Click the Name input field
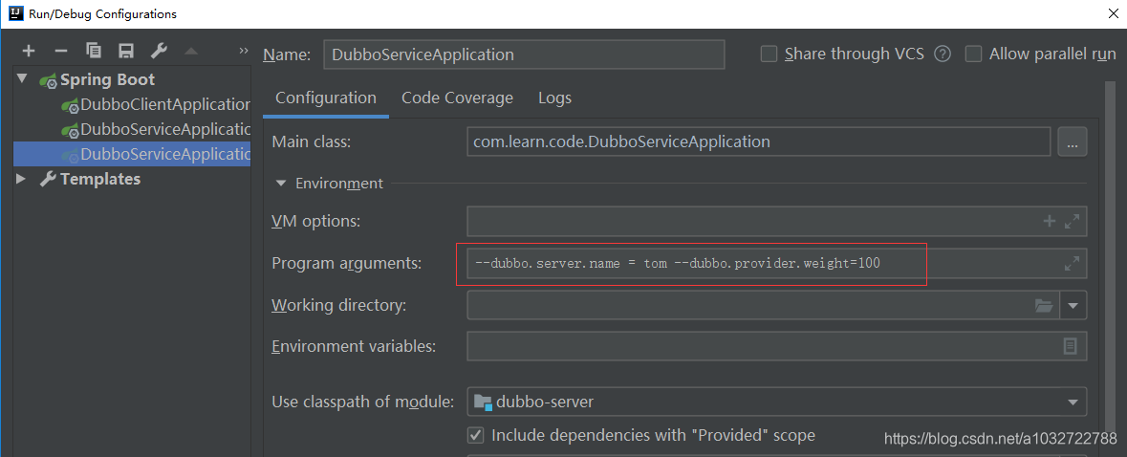Viewport: 1127px width, 457px height. coord(524,54)
